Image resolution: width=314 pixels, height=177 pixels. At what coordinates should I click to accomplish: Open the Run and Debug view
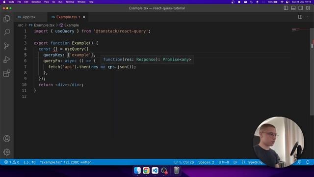pyautogui.click(x=6, y=59)
